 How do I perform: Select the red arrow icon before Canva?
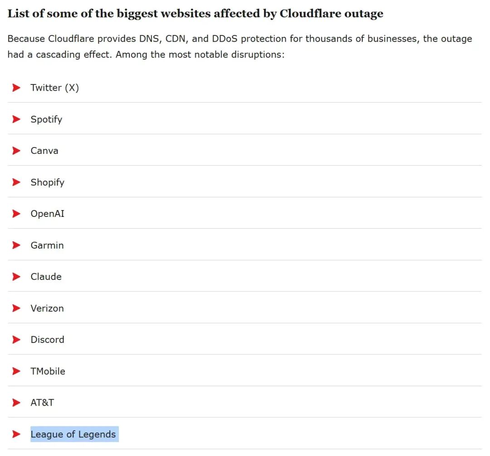16,151
